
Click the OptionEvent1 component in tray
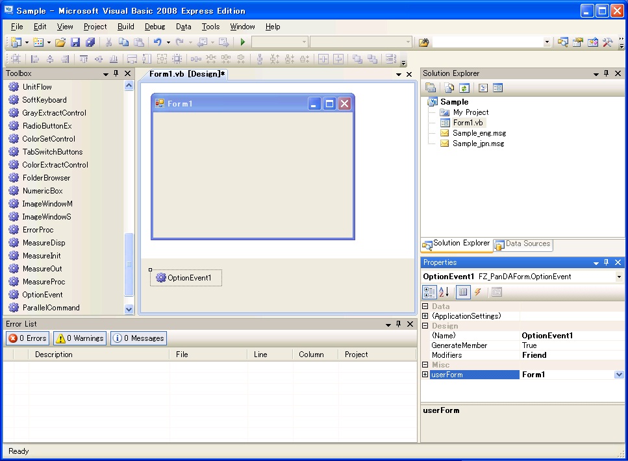tap(186, 278)
